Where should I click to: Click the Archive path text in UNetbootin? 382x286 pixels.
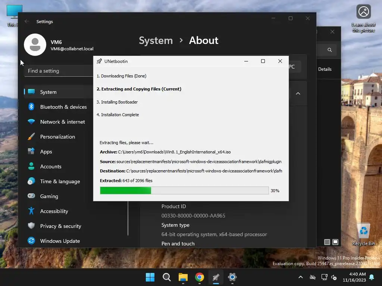click(x=165, y=152)
